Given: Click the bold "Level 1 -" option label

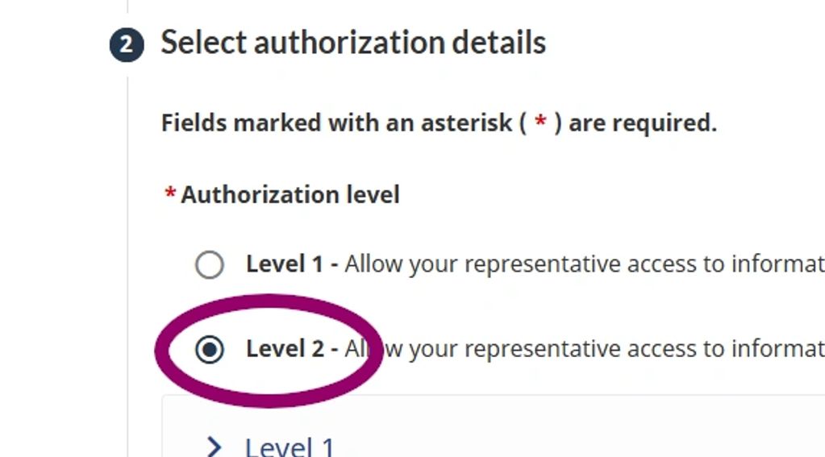Looking at the screenshot, I should [292, 264].
